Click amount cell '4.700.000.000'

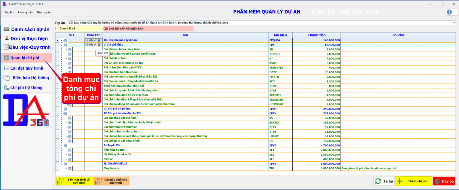pos(316,146)
